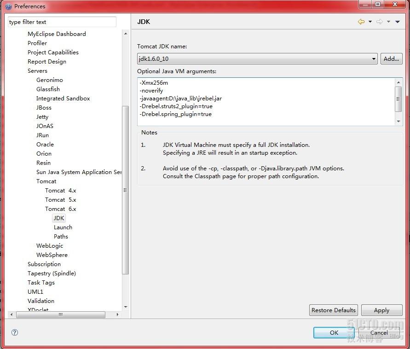Click the forward navigation arrow icon
The width and height of the screenshot is (410, 349).
point(380,22)
